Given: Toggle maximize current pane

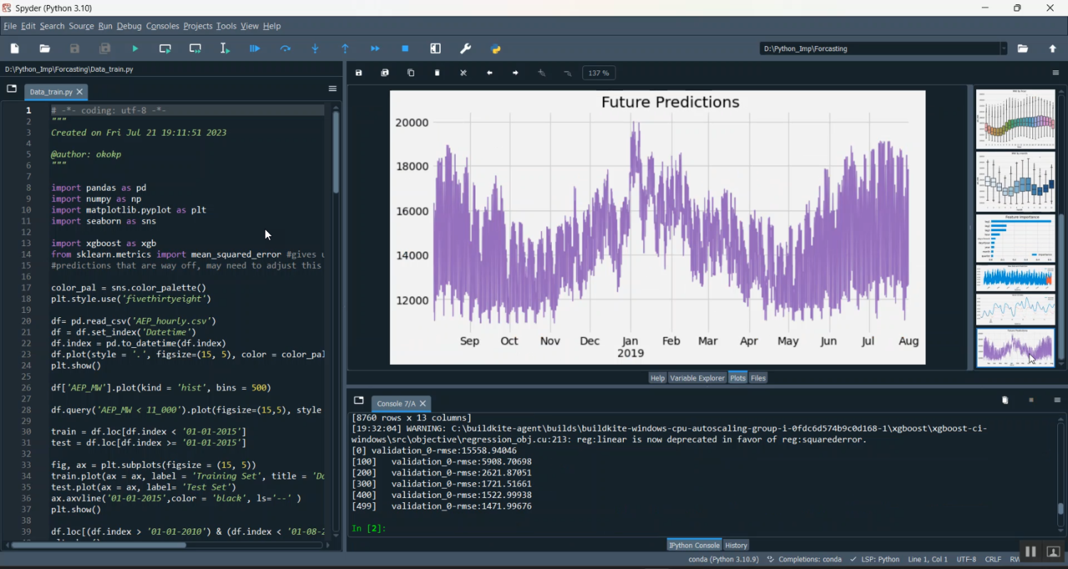Looking at the screenshot, I should (435, 48).
